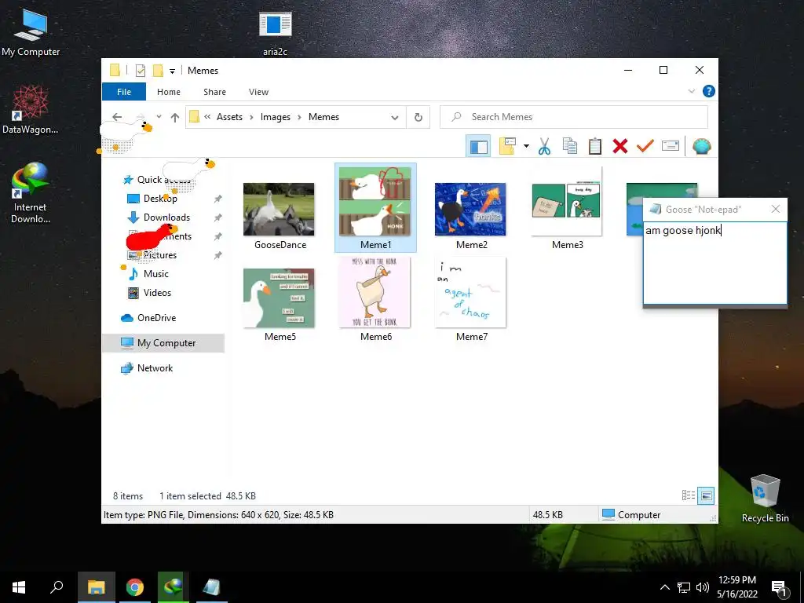The width and height of the screenshot is (804, 603).
Task: Close the Goose Not-epad window
Action: coord(775,209)
